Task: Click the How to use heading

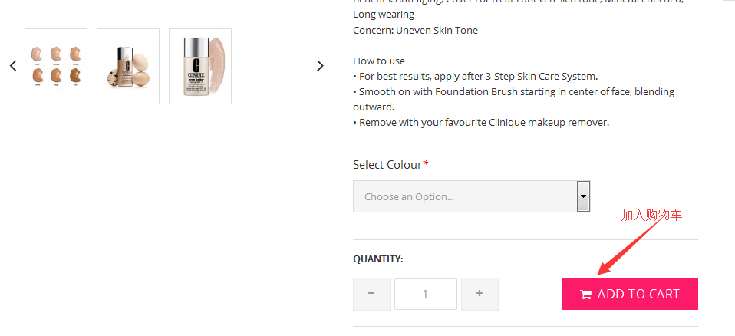Action: [x=379, y=61]
